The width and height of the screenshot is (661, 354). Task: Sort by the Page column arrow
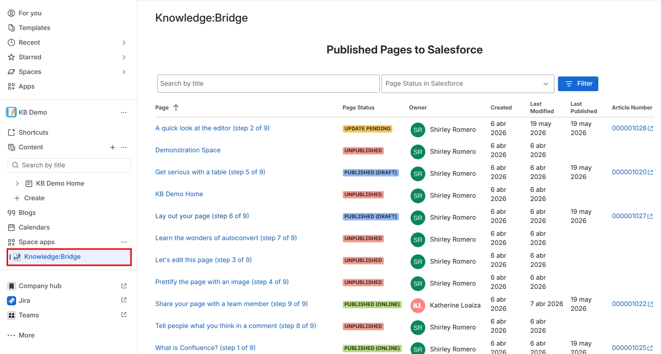[176, 108]
